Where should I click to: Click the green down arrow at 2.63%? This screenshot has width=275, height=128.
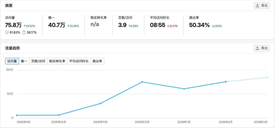(213, 26)
